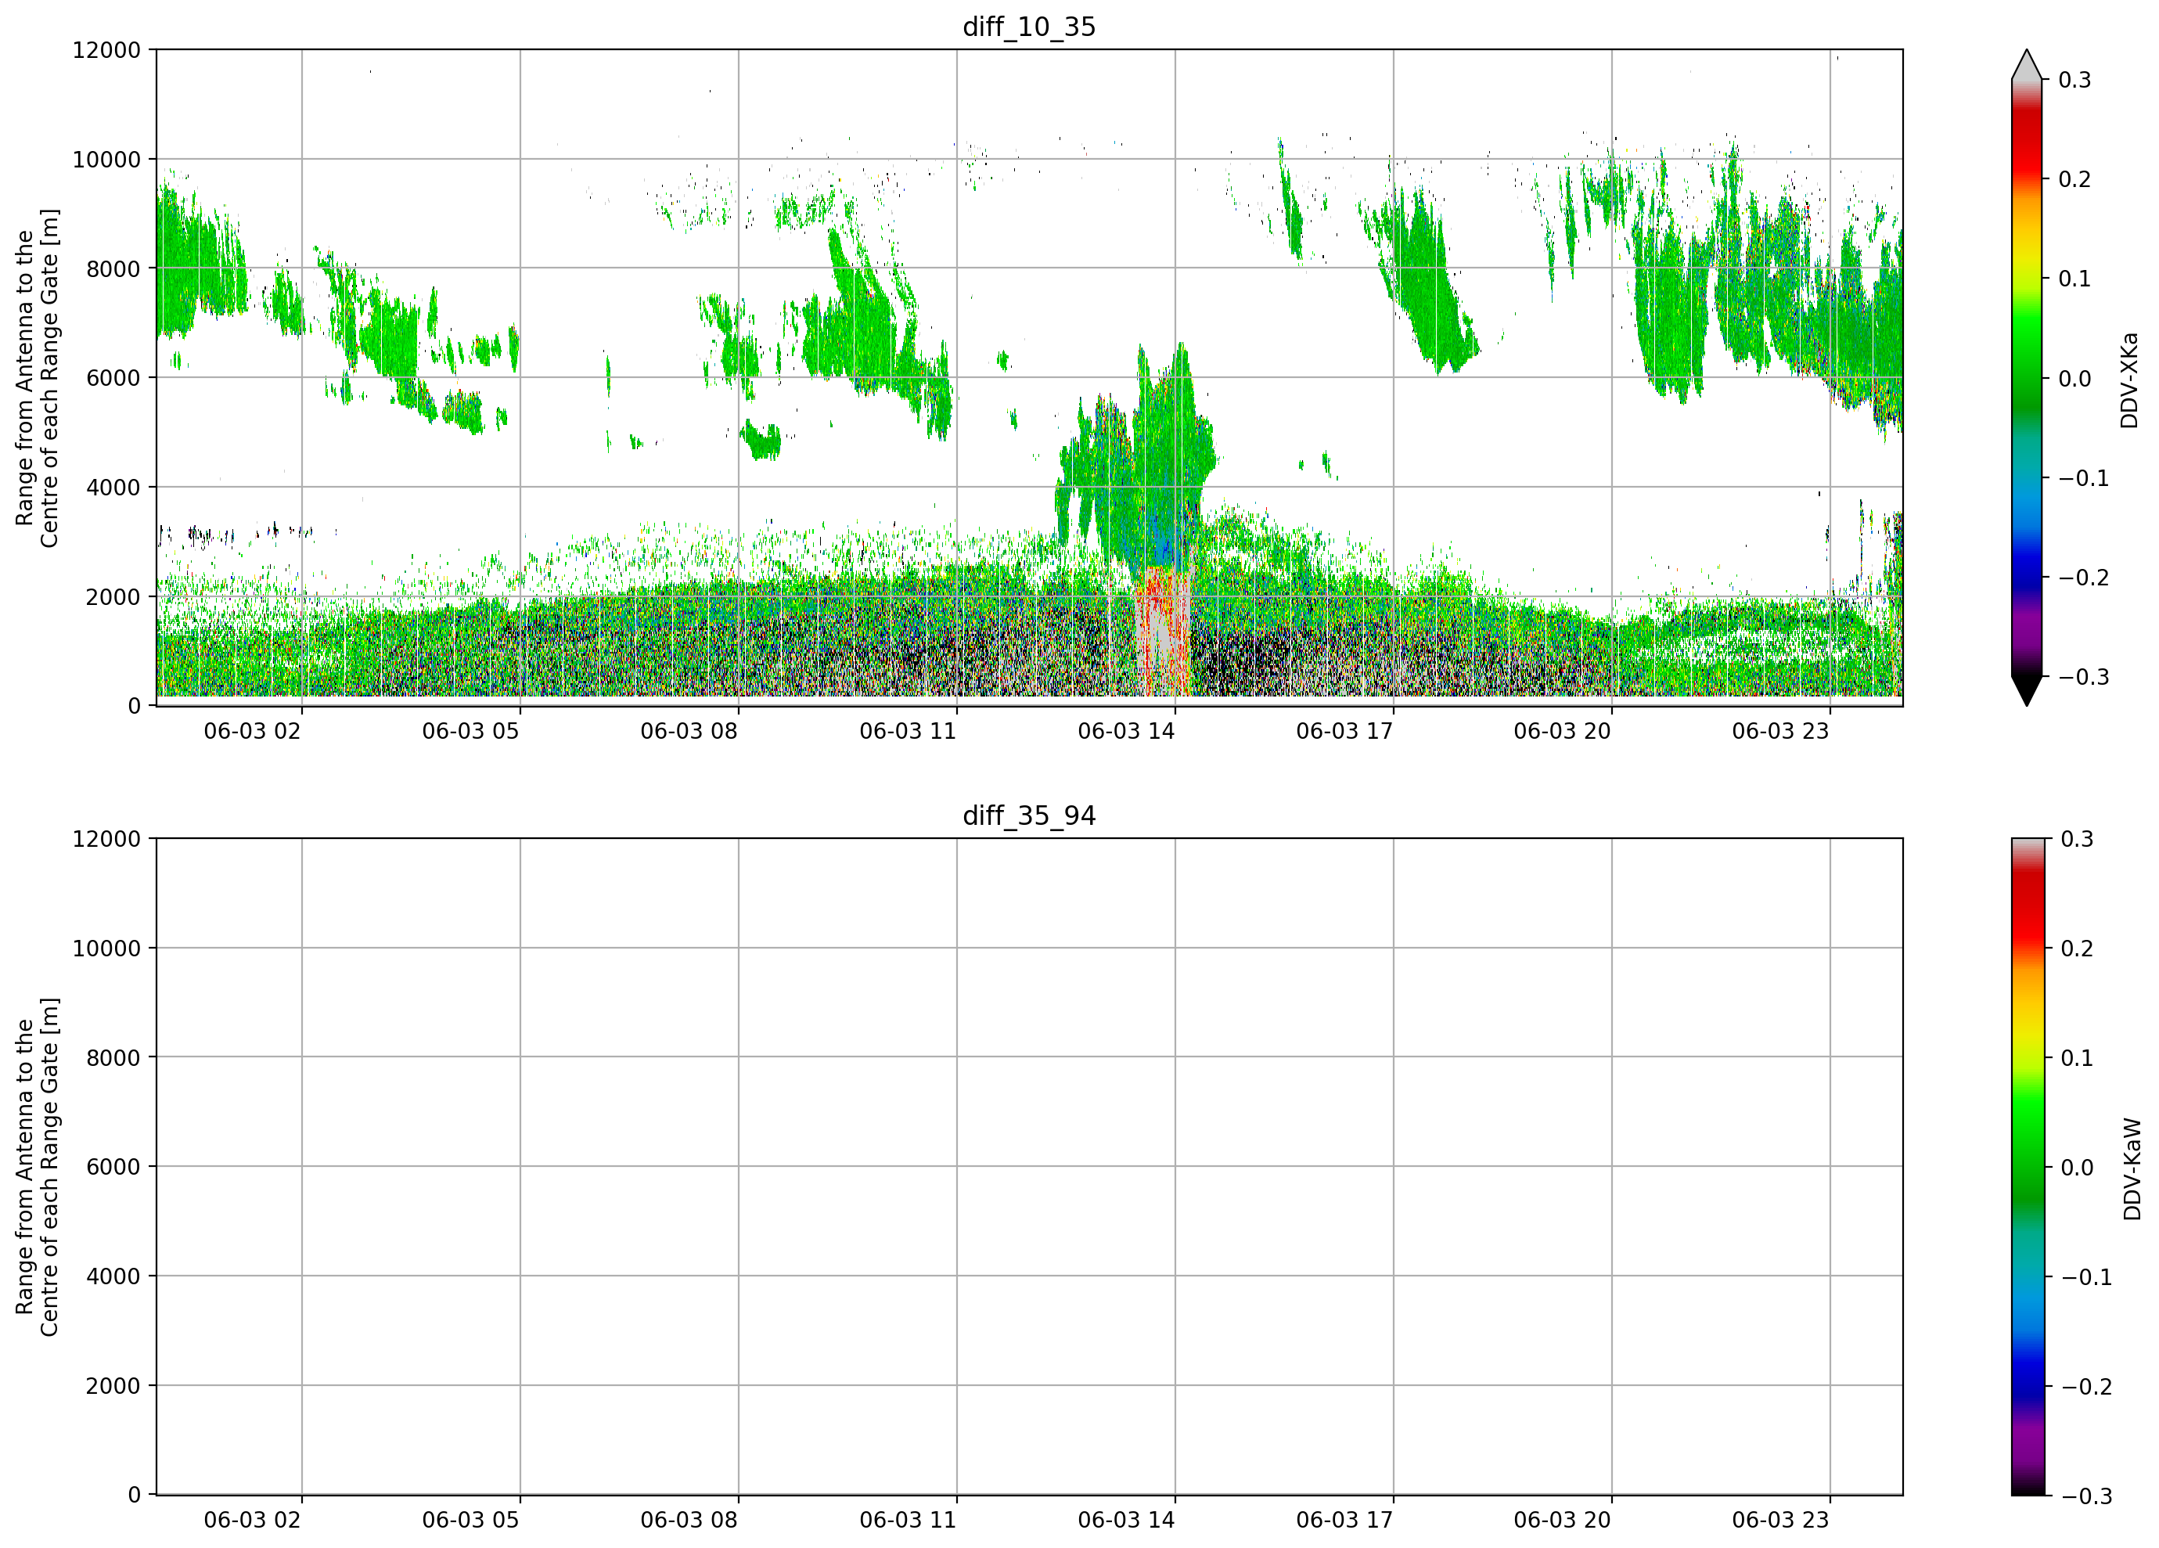The image size is (2159, 1548).
Task: Click "06-03 20" under the diff_10_35 plot
Action: coord(1562,731)
